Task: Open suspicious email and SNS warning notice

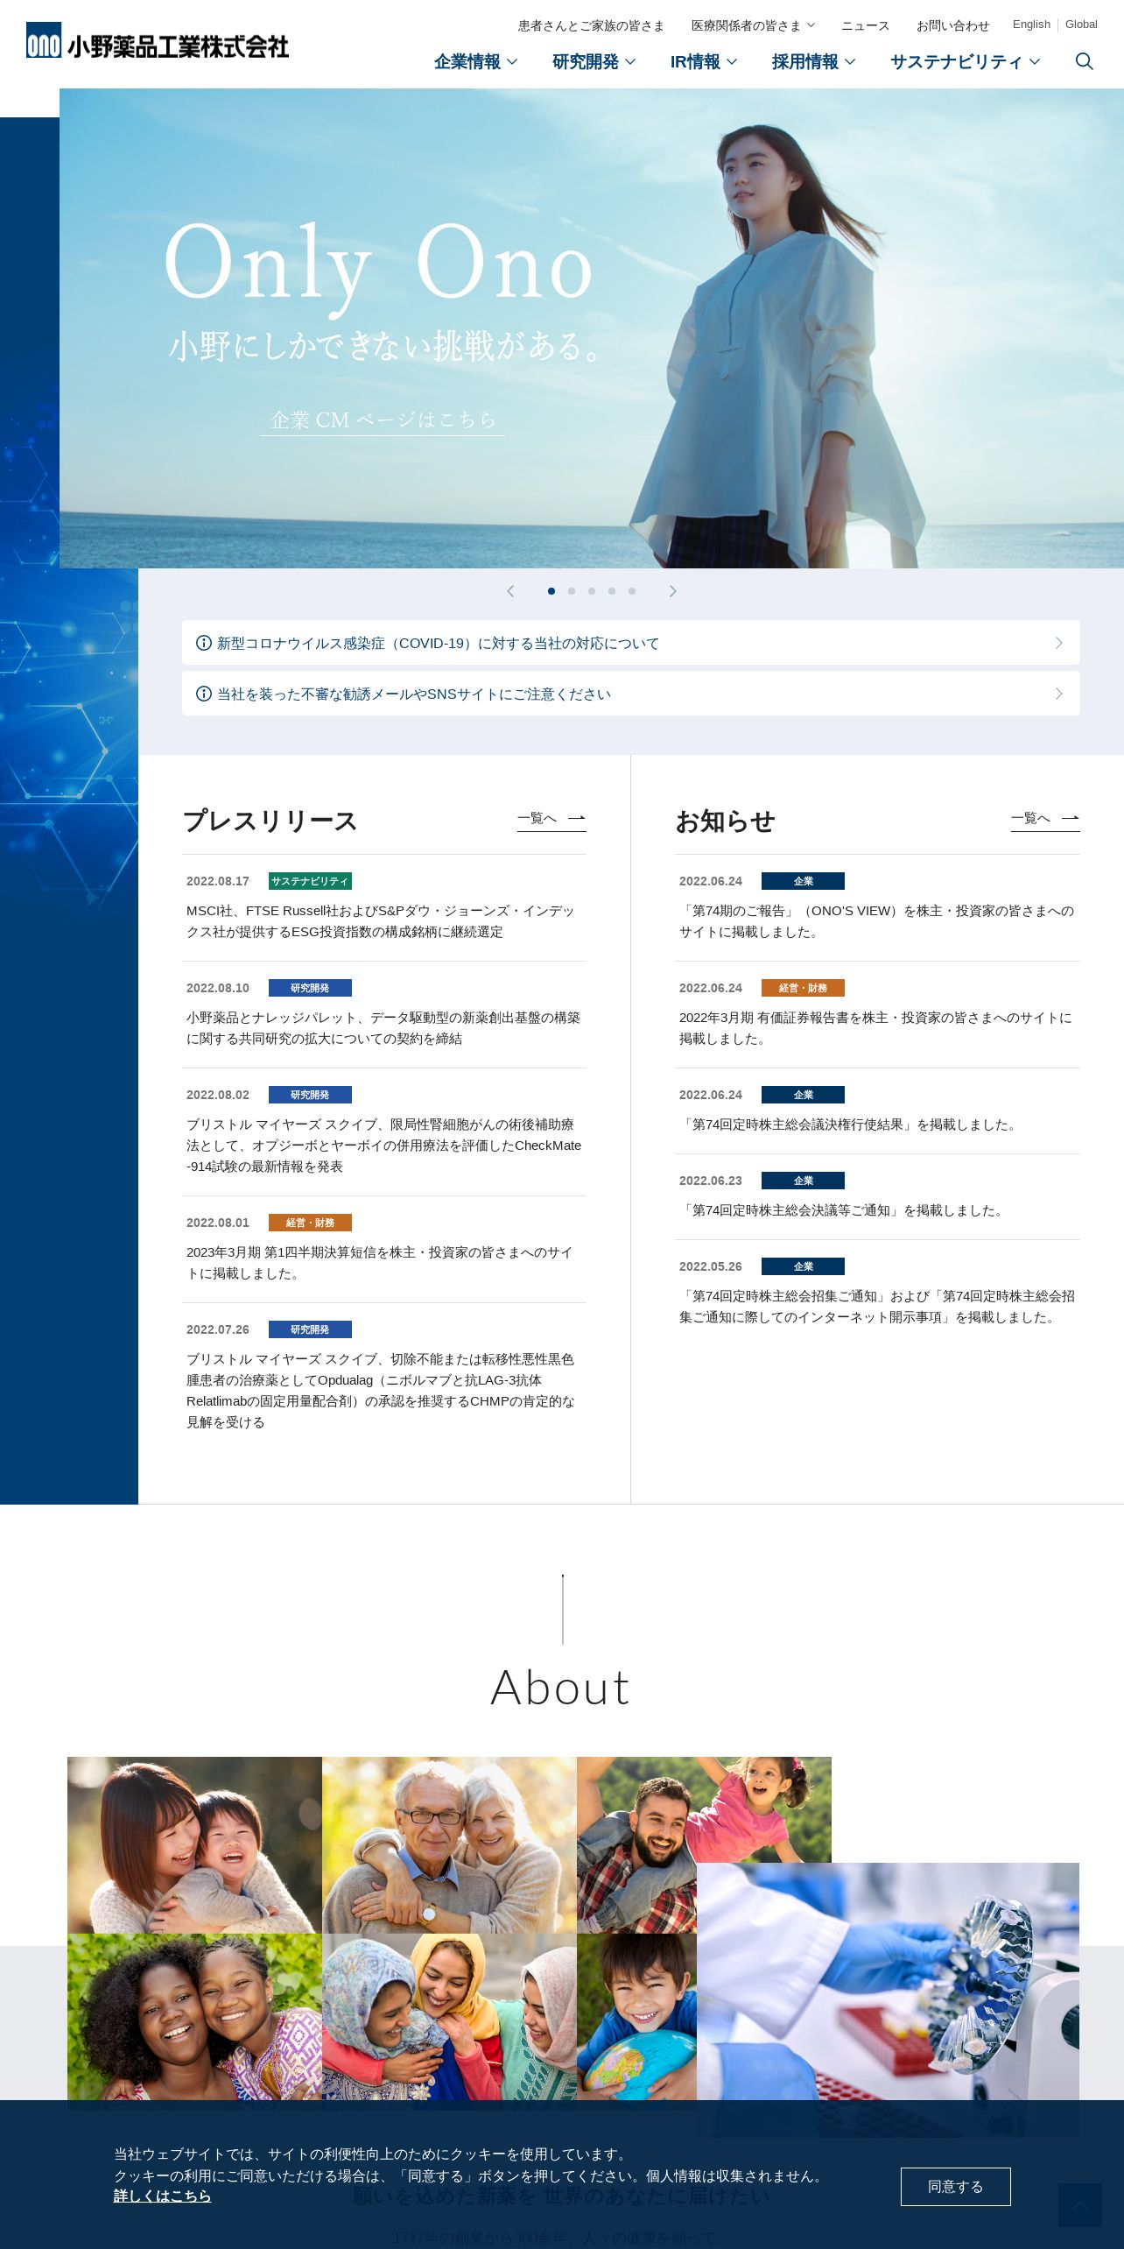Action: pyautogui.click(x=631, y=694)
